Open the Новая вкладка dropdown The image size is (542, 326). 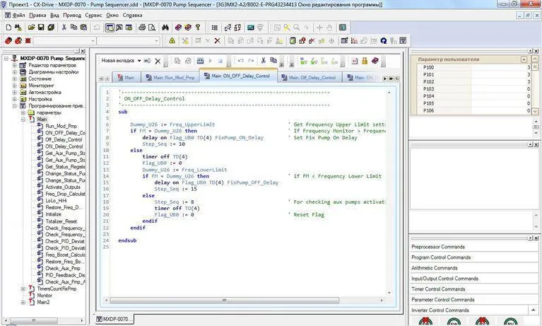click(139, 61)
